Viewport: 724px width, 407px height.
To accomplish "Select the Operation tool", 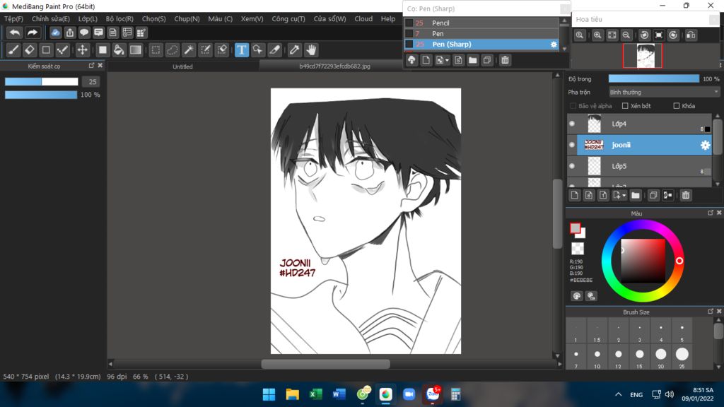I will 257,50.
